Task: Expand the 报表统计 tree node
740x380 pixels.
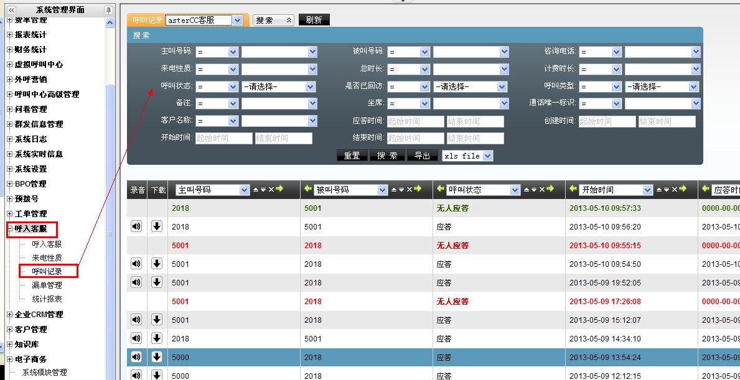Action: (9, 35)
